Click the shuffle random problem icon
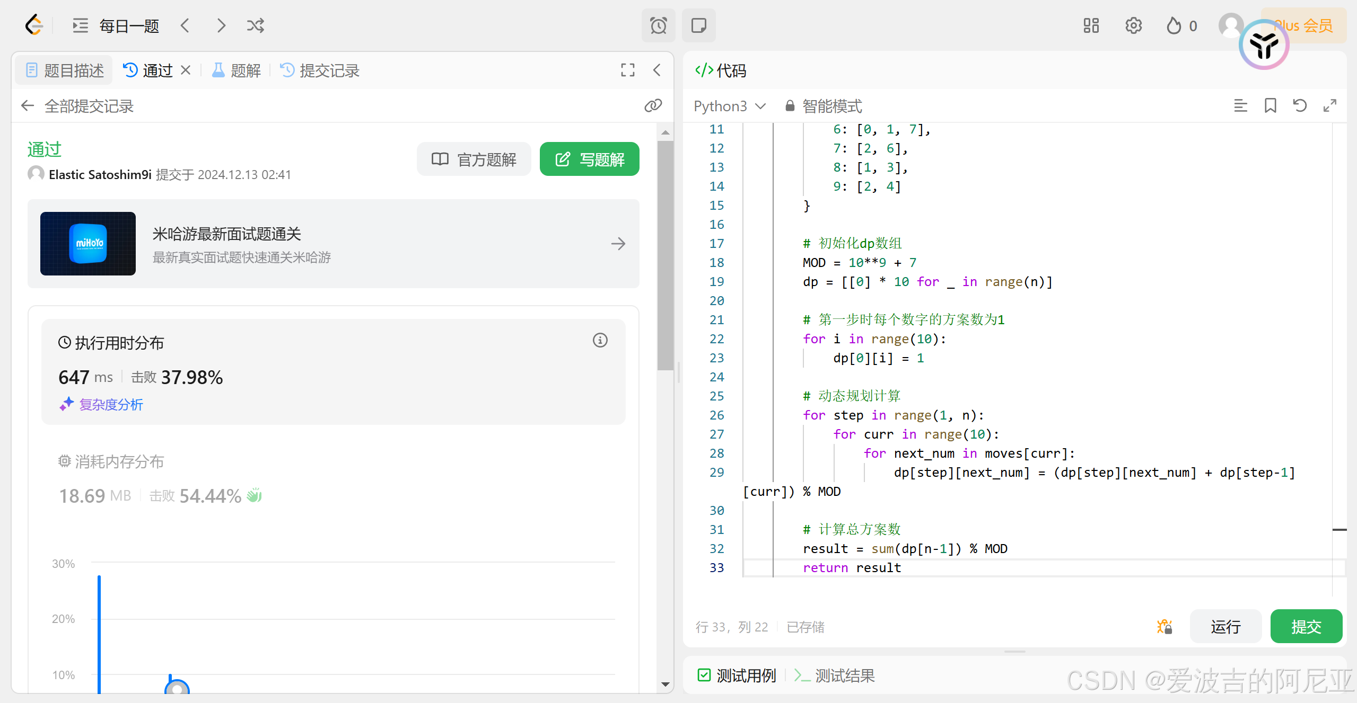This screenshot has height=703, width=1357. [x=255, y=25]
